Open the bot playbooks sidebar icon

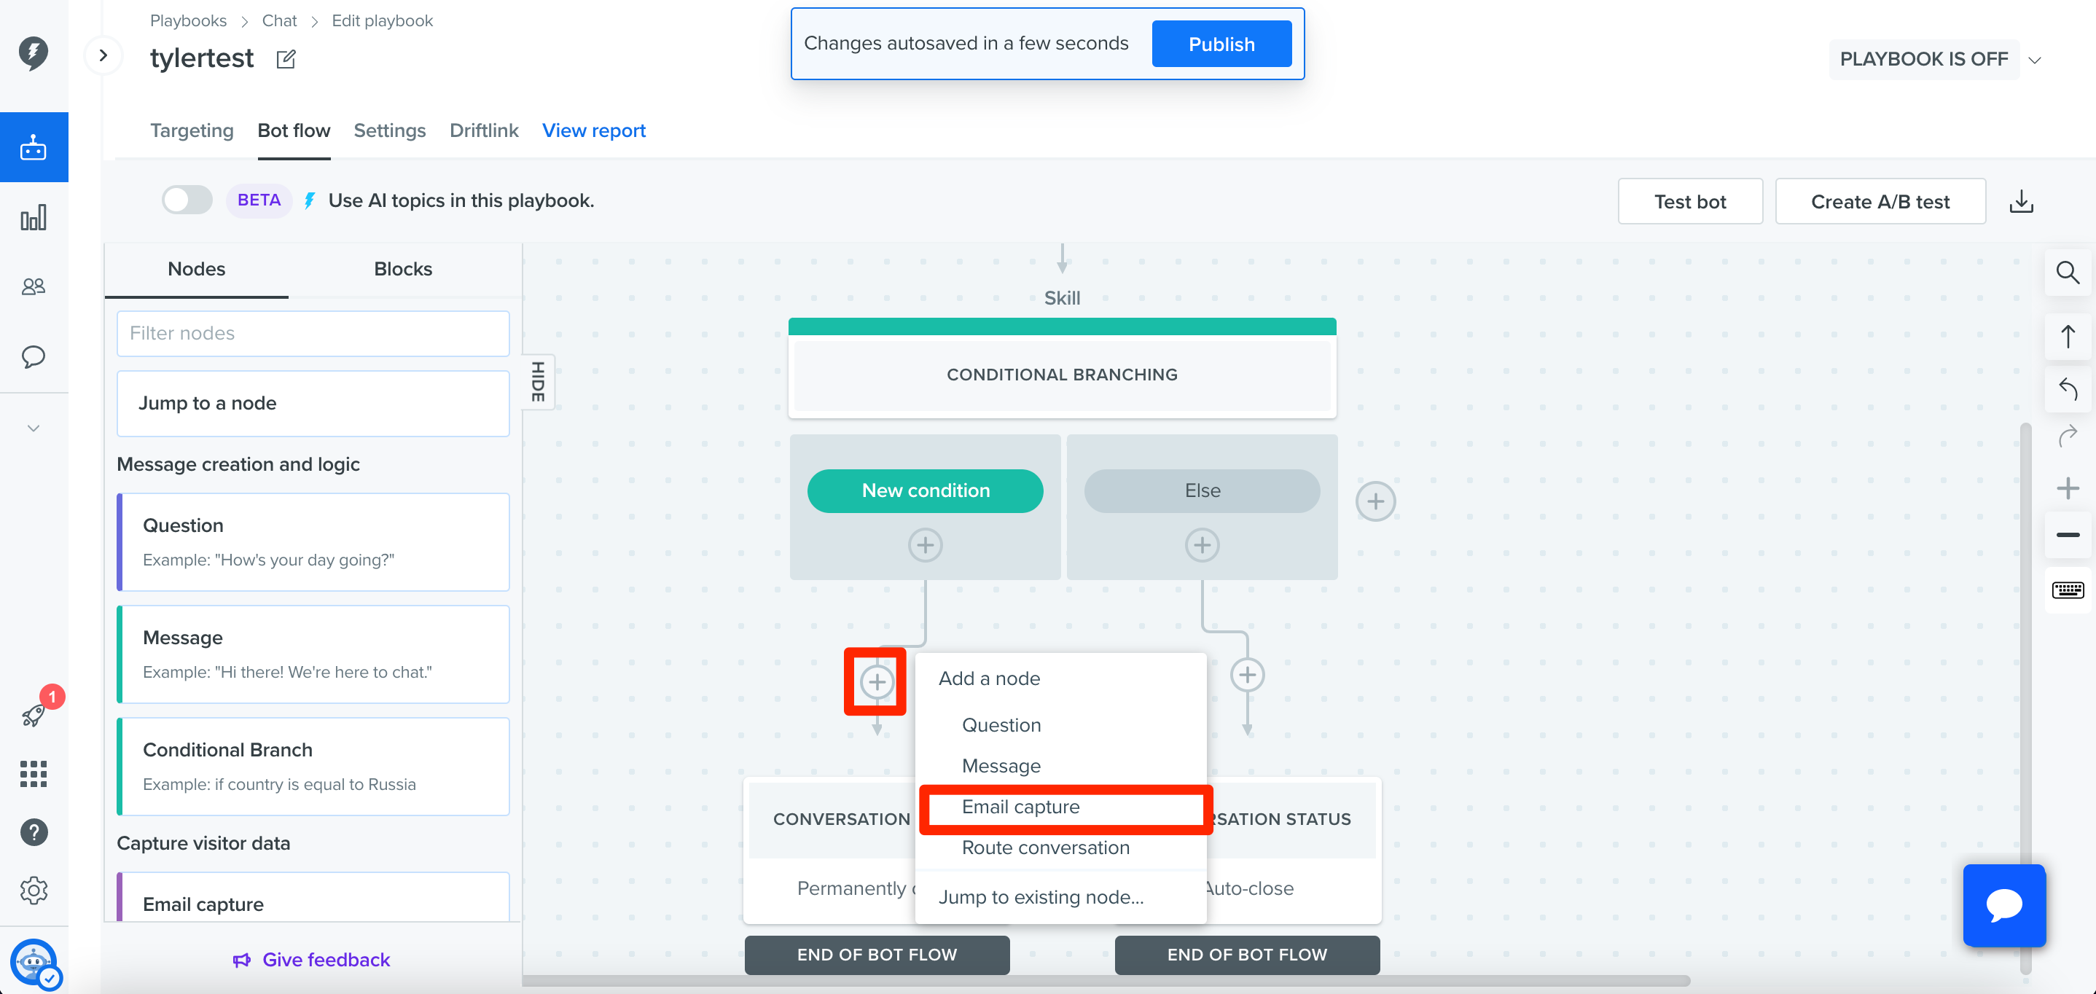click(34, 147)
